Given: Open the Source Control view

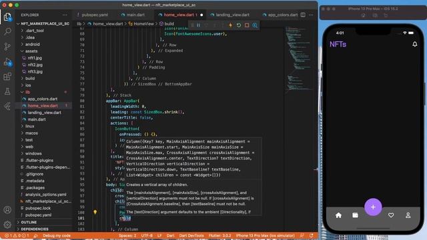Looking at the screenshot, I should (x=7, y=47).
